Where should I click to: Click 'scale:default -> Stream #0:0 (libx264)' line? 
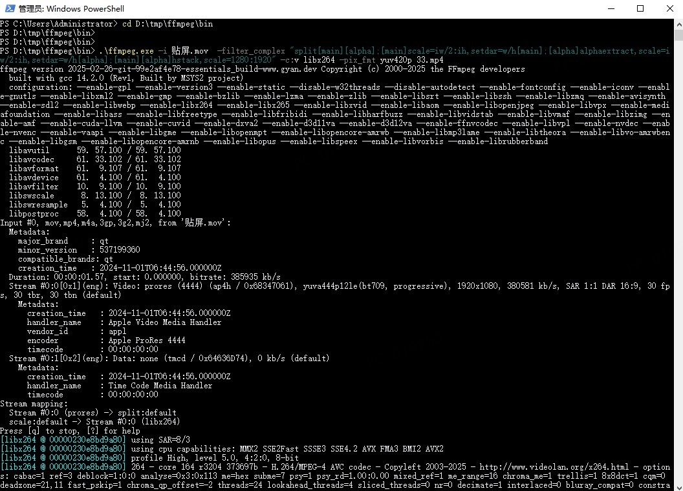coord(94,422)
